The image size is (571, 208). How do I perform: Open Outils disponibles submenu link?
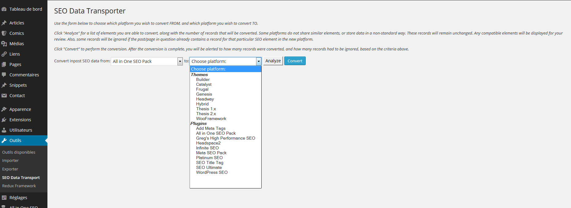(19, 152)
